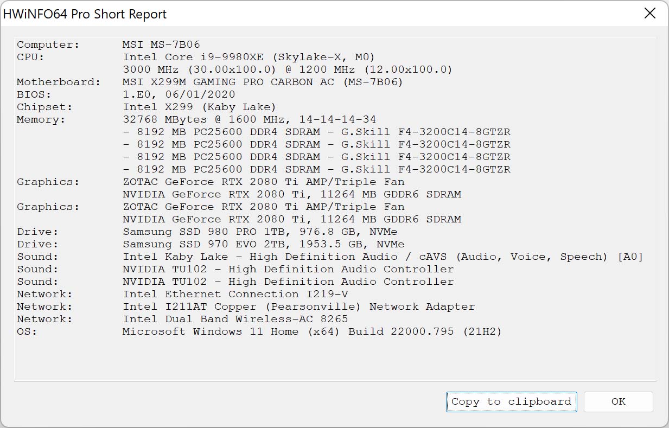669x428 pixels.
Task: Click the Motherboard label in the report
Action: [59, 82]
